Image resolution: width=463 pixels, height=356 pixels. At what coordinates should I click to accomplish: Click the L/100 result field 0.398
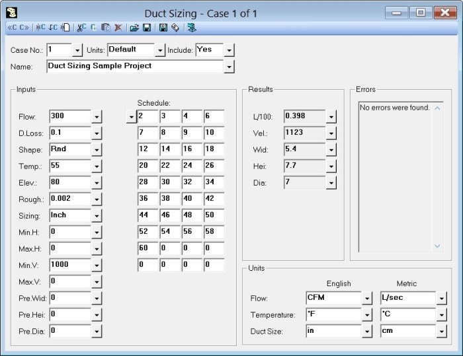click(305, 116)
